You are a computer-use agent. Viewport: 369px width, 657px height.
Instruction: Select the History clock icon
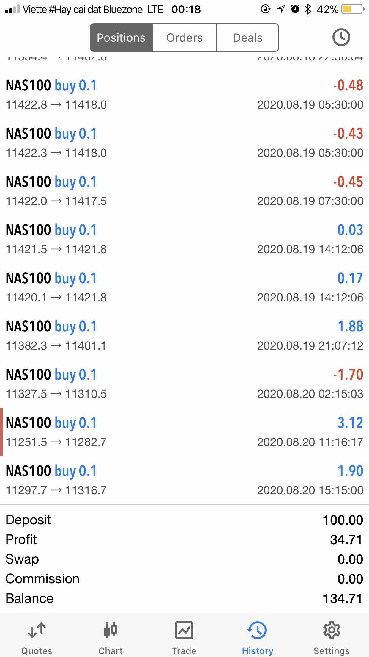(257, 631)
